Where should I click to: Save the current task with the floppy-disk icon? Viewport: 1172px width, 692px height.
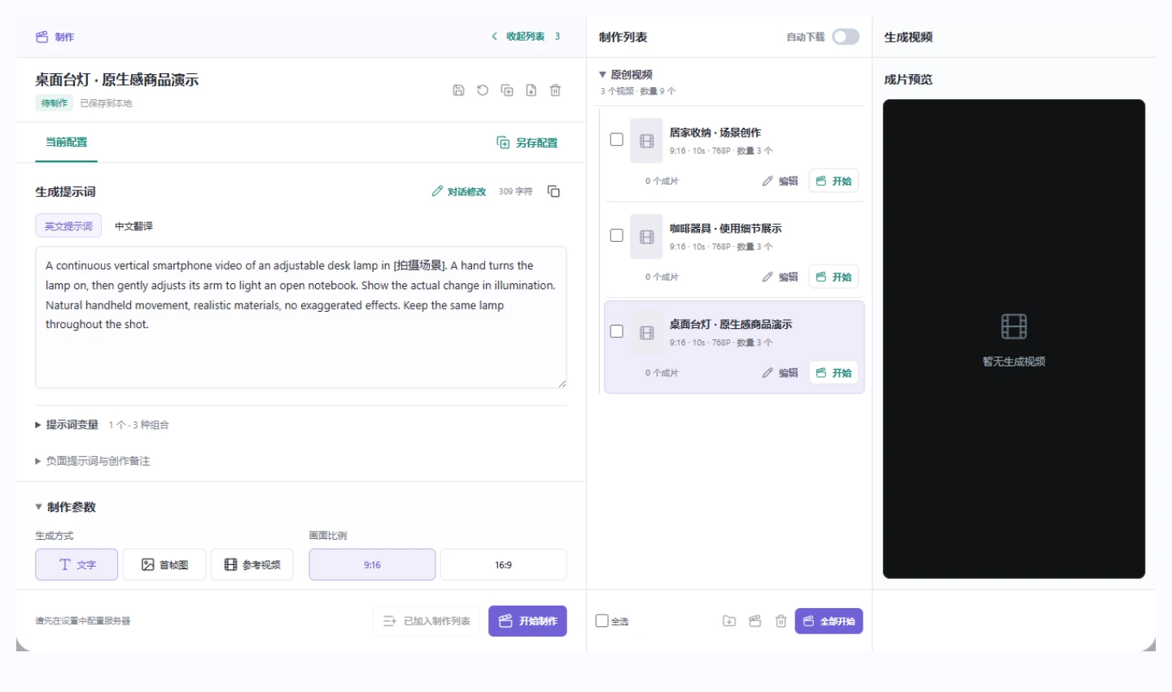[x=458, y=90]
